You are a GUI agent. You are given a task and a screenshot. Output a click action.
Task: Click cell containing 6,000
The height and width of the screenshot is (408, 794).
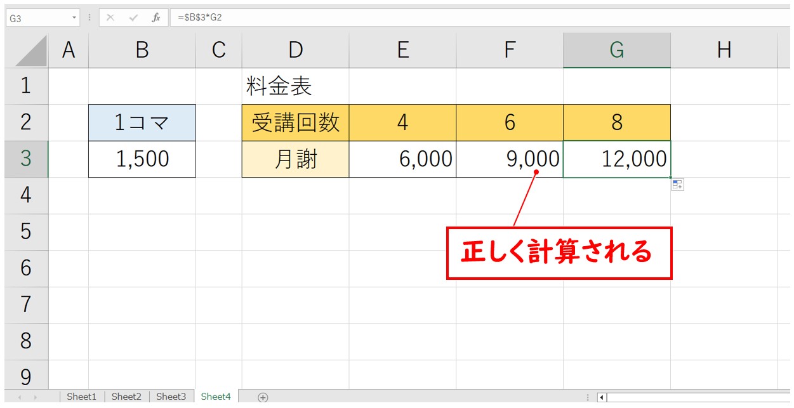[402, 159]
